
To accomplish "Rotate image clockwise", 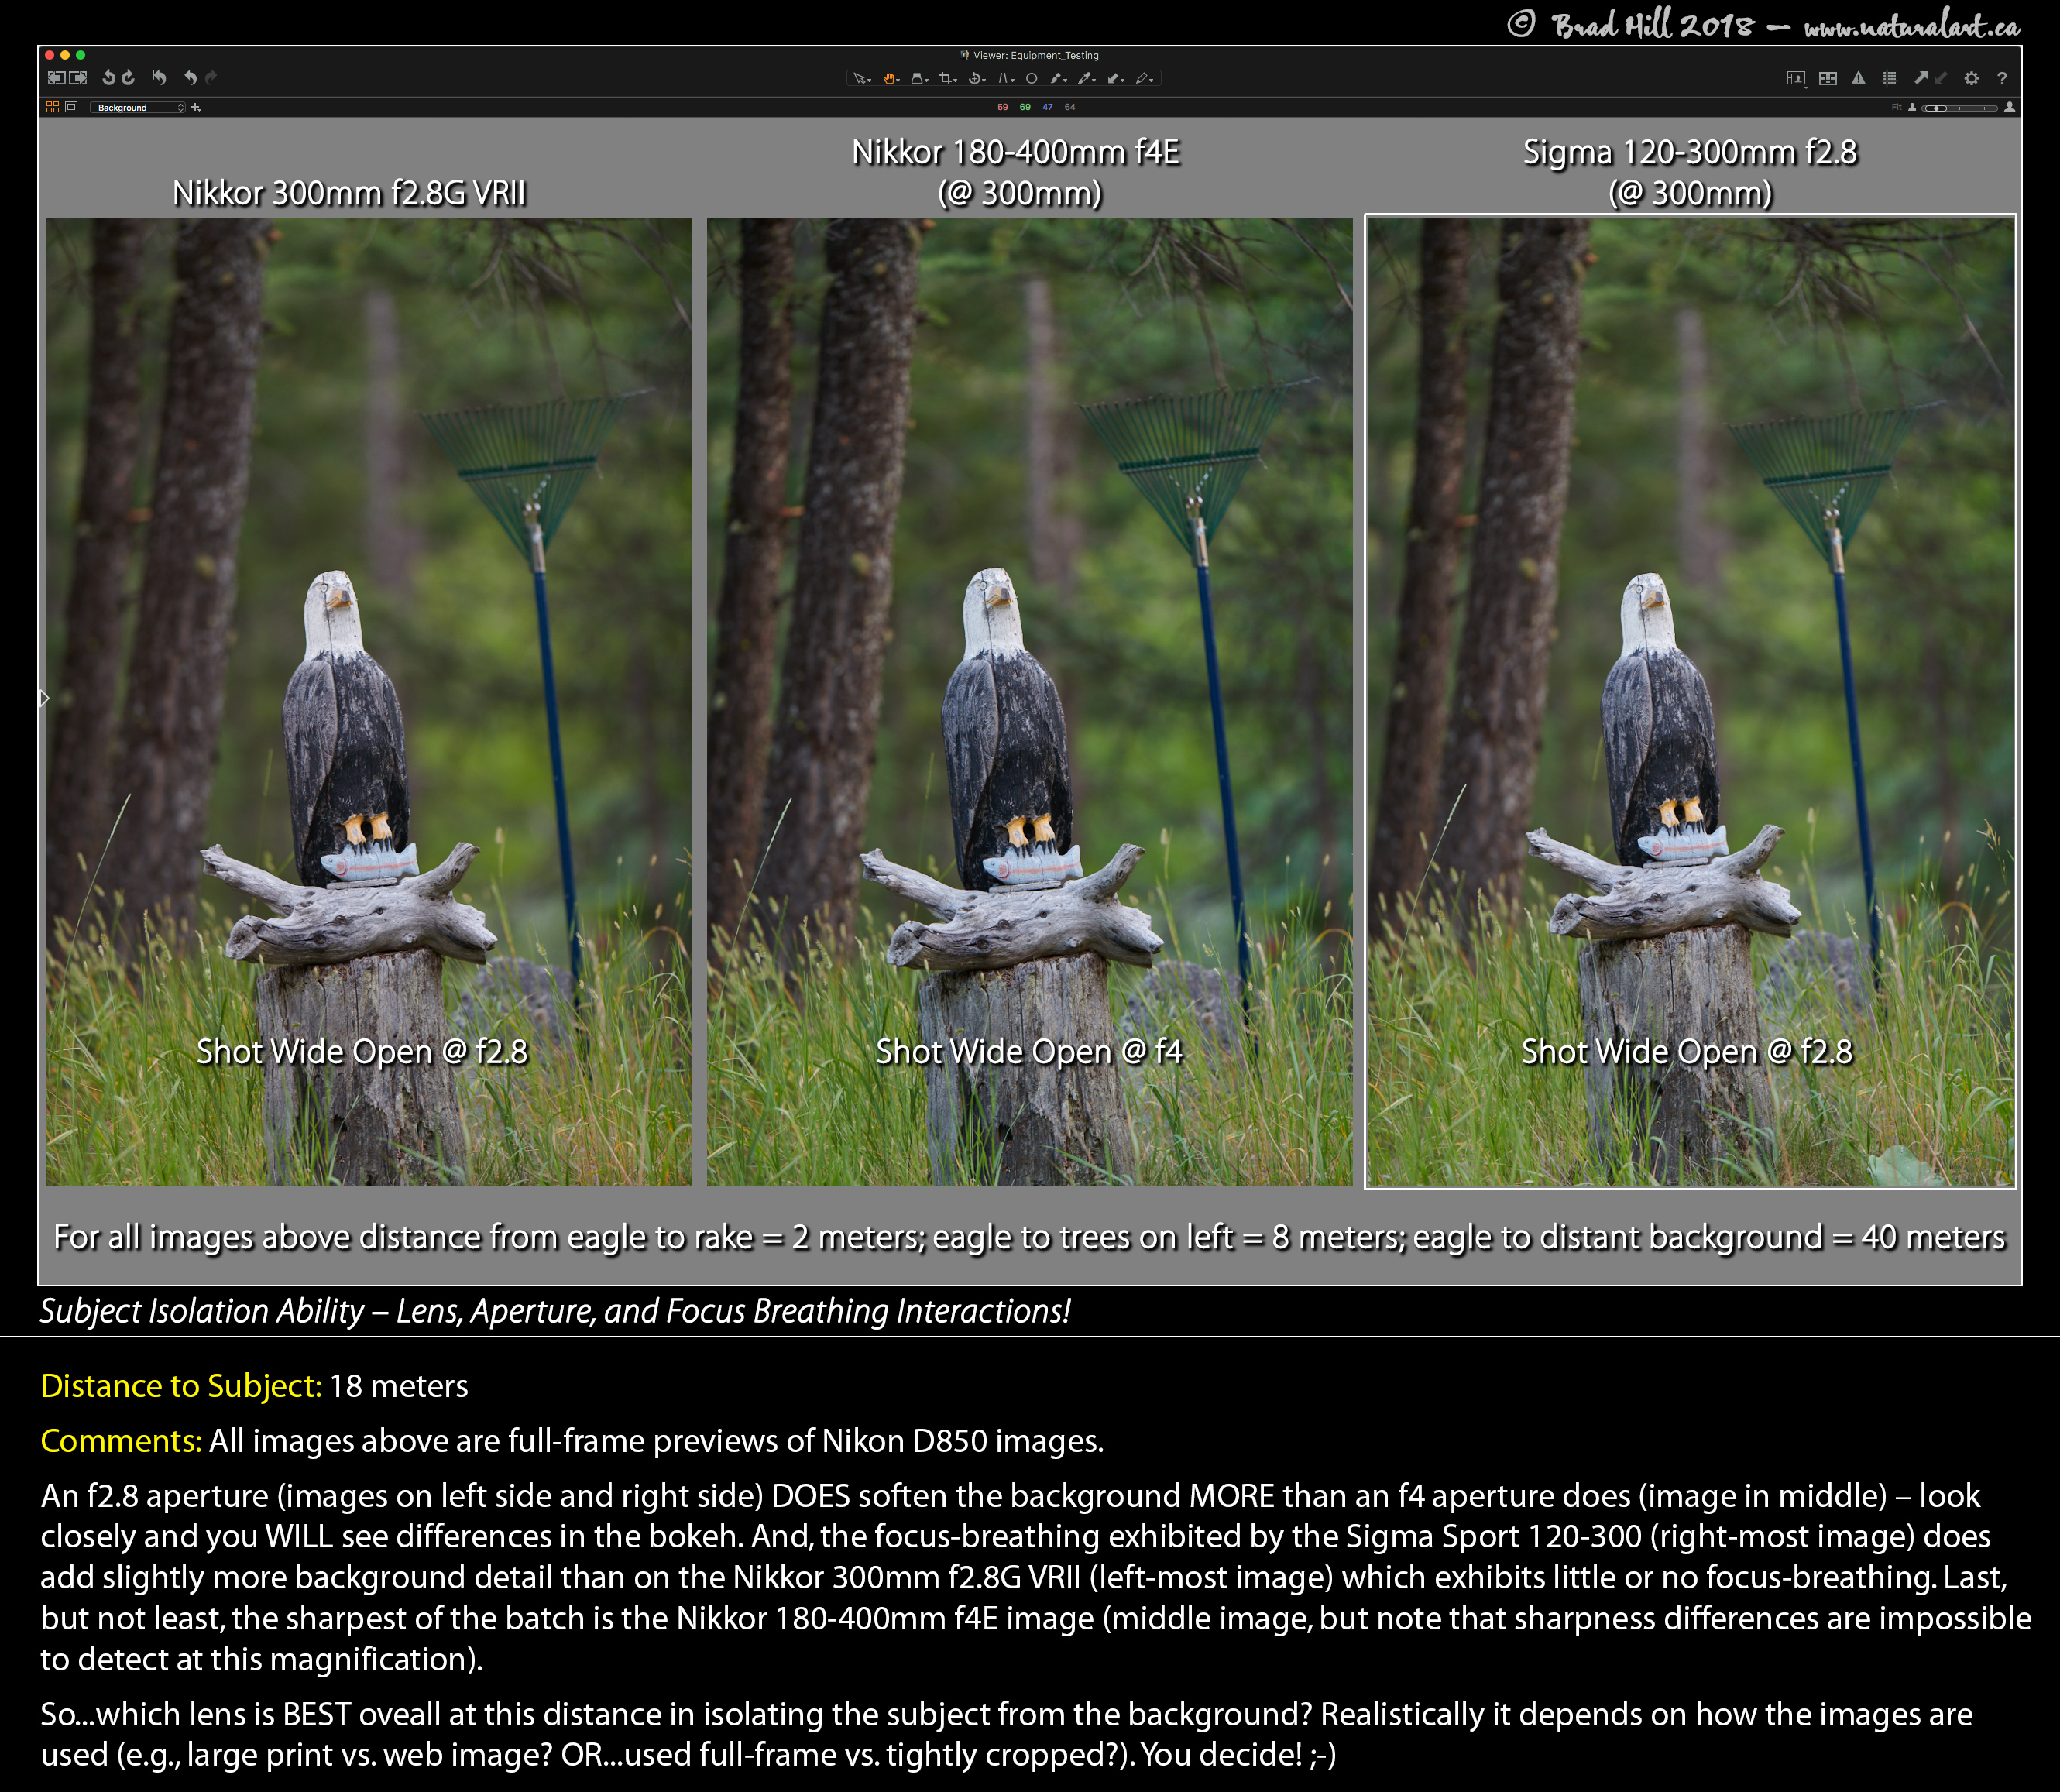I will click(128, 78).
